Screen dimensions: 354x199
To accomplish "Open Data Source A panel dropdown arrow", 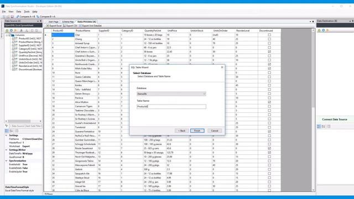I will pos(38,21).
